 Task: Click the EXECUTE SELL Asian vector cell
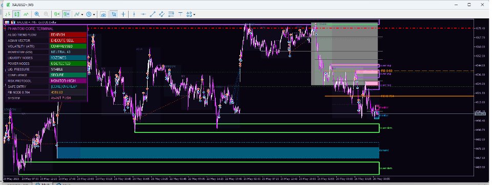pyautogui.click(x=68, y=40)
